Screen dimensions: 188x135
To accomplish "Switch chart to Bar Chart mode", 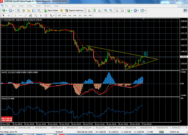I will [x=89, y=11].
